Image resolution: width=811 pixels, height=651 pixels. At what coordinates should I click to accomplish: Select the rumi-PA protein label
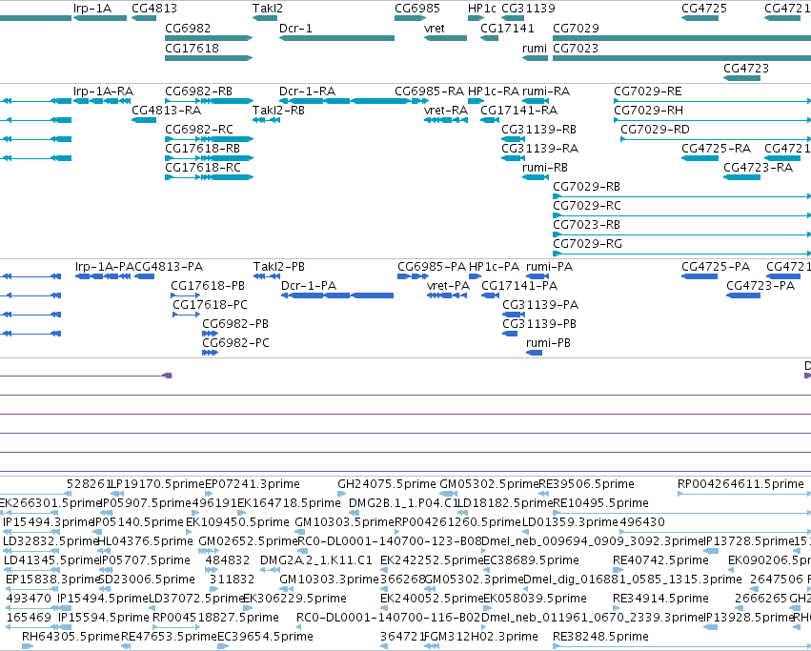point(549,267)
